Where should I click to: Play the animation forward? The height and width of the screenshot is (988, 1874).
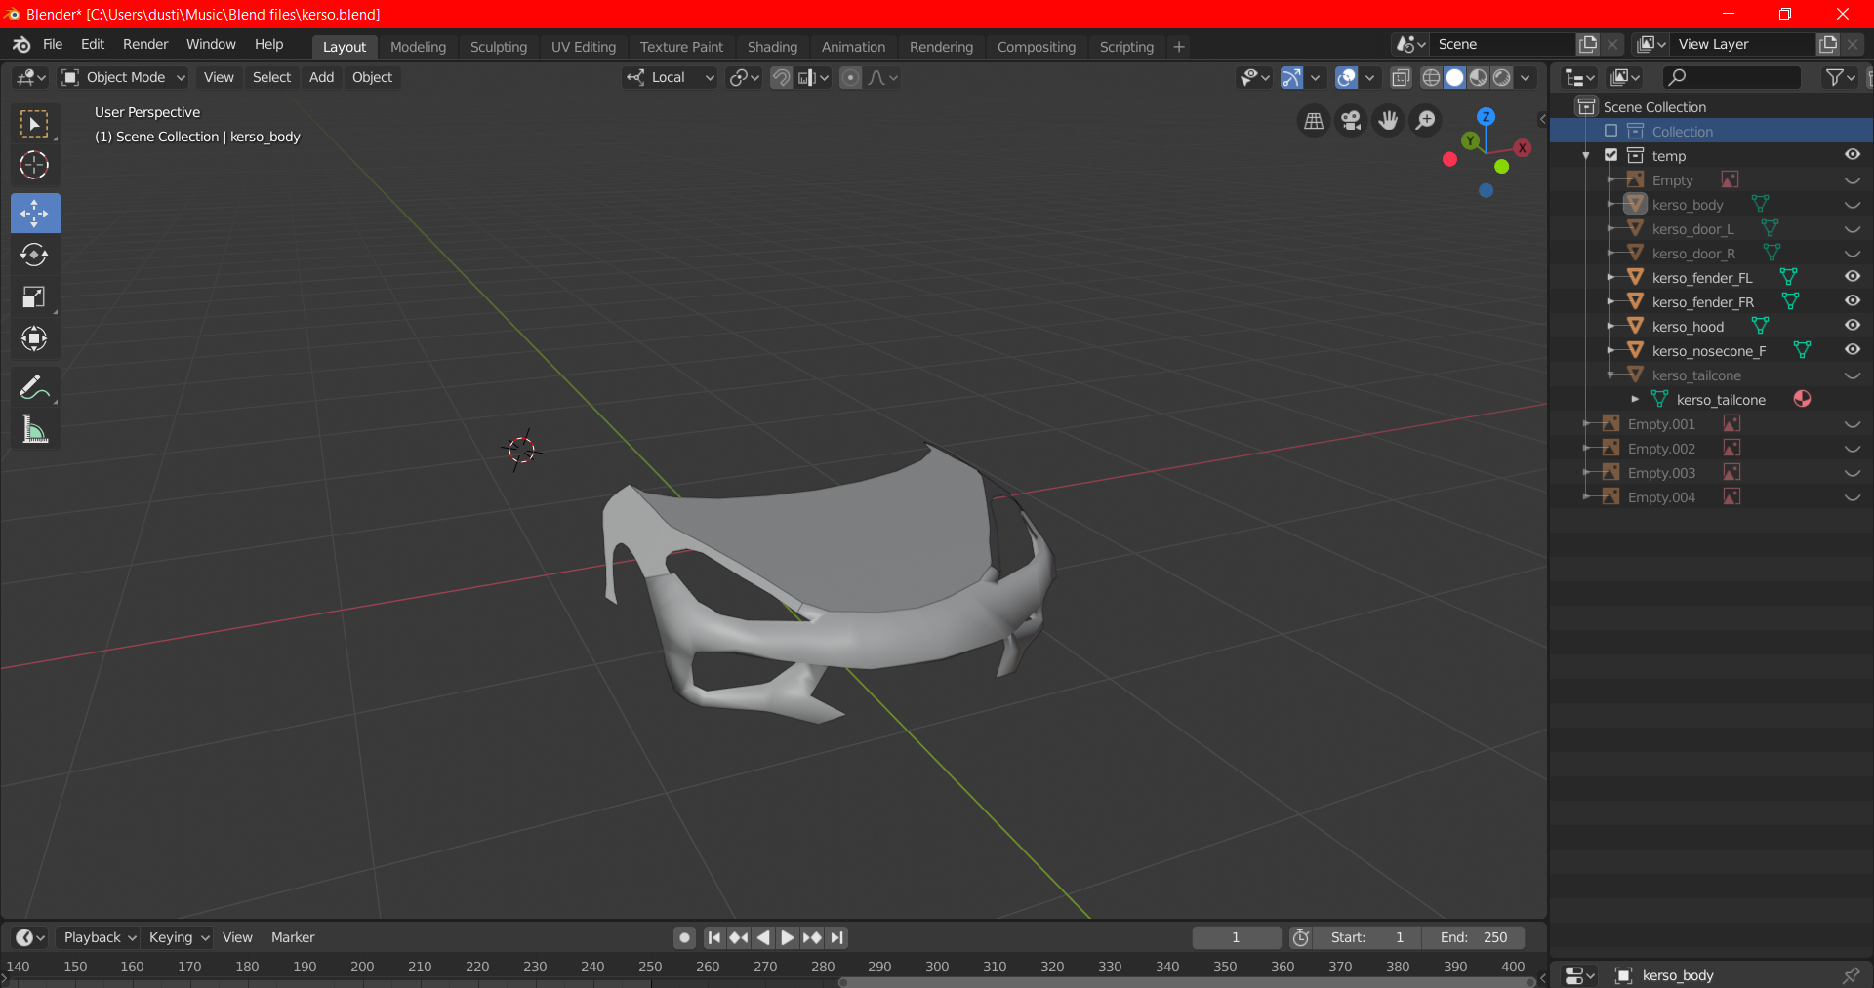click(x=788, y=937)
